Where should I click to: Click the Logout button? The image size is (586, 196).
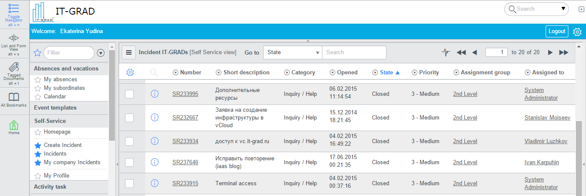click(557, 31)
